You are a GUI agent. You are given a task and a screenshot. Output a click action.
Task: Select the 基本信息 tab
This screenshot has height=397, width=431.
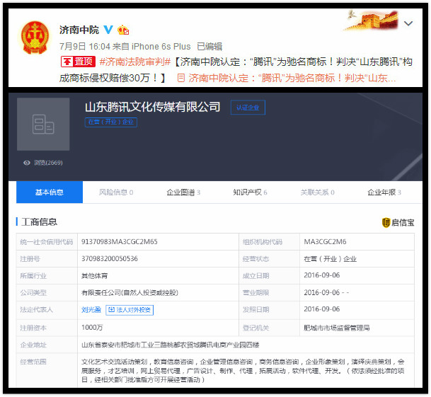50,192
